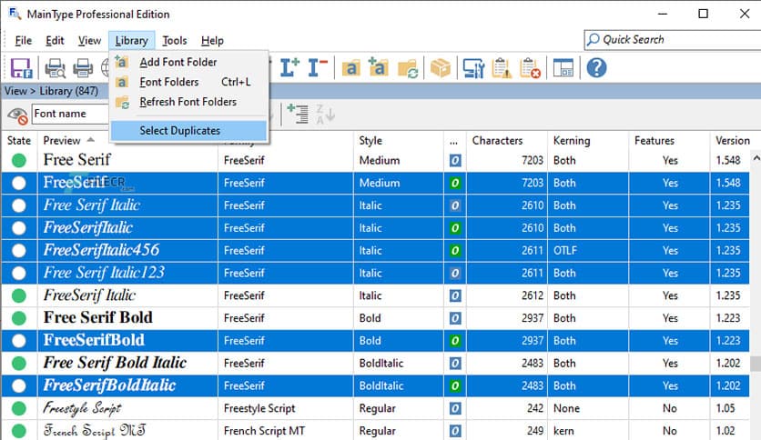Choose Refresh Font Folders menu entry

[x=188, y=102]
